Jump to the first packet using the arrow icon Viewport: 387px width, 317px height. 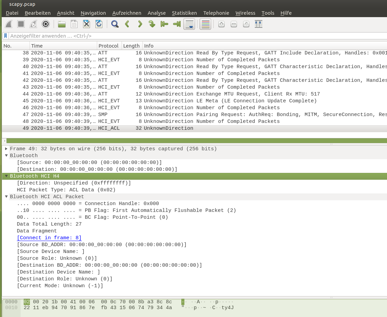[164, 24]
